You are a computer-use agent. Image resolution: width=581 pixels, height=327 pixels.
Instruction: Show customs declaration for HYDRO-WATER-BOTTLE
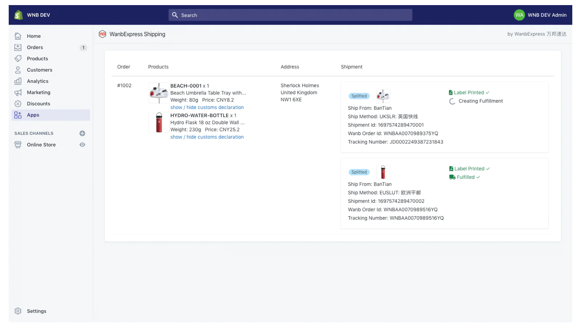pyautogui.click(x=207, y=137)
